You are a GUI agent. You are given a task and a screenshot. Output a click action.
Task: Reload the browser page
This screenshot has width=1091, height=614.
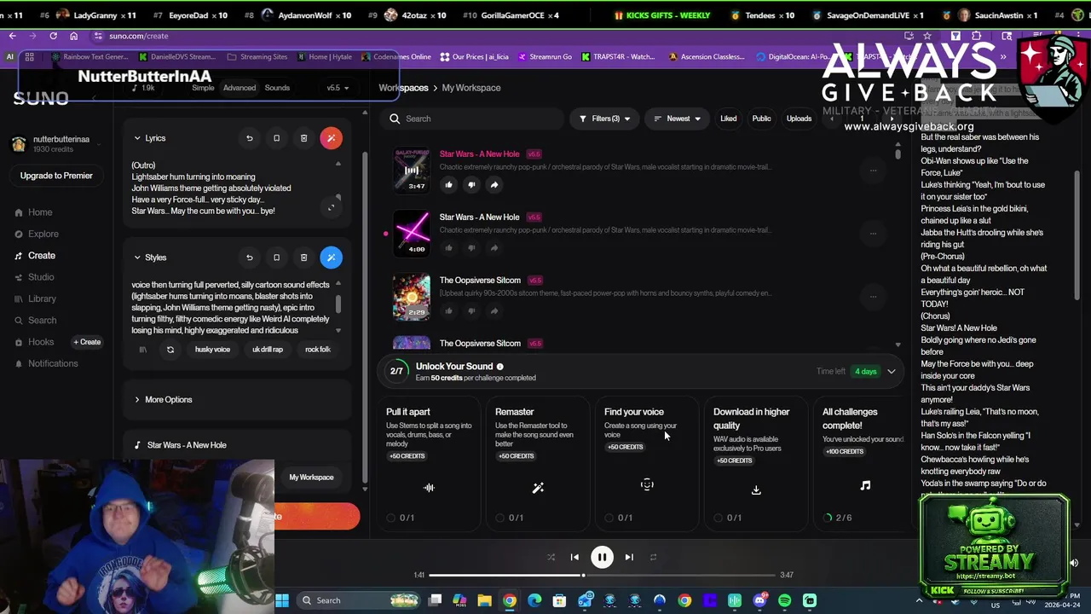[x=53, y=36]
